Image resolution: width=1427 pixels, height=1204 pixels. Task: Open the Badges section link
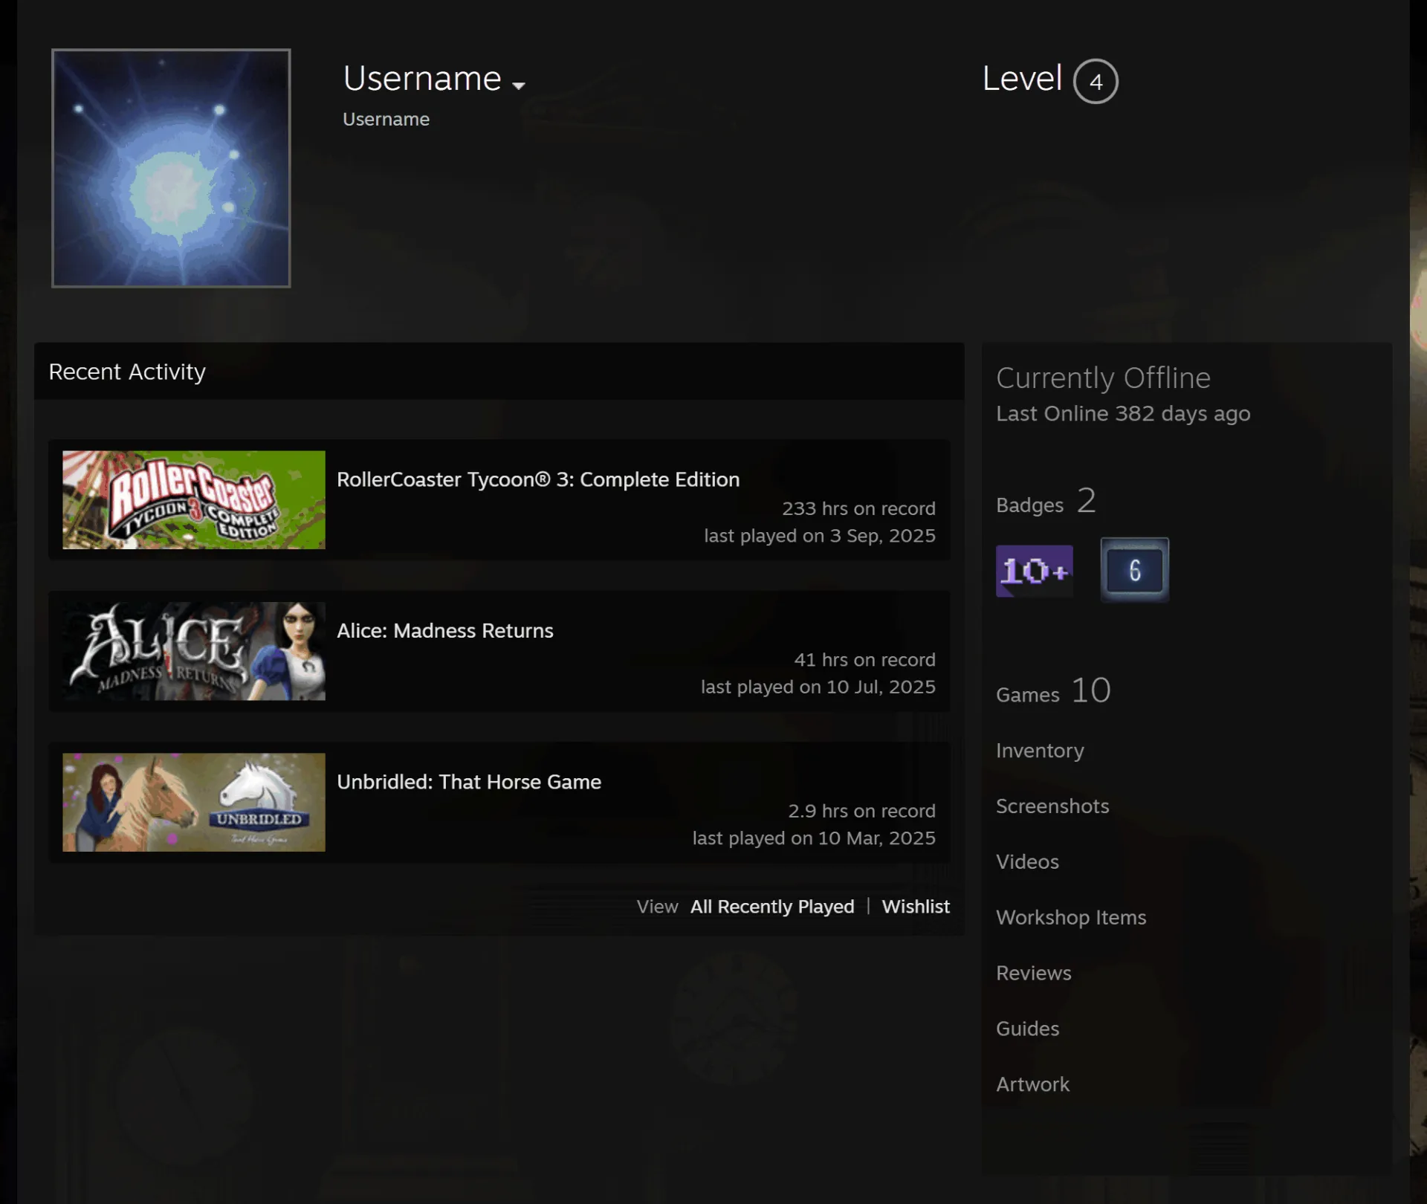[x=1046, y=502]
